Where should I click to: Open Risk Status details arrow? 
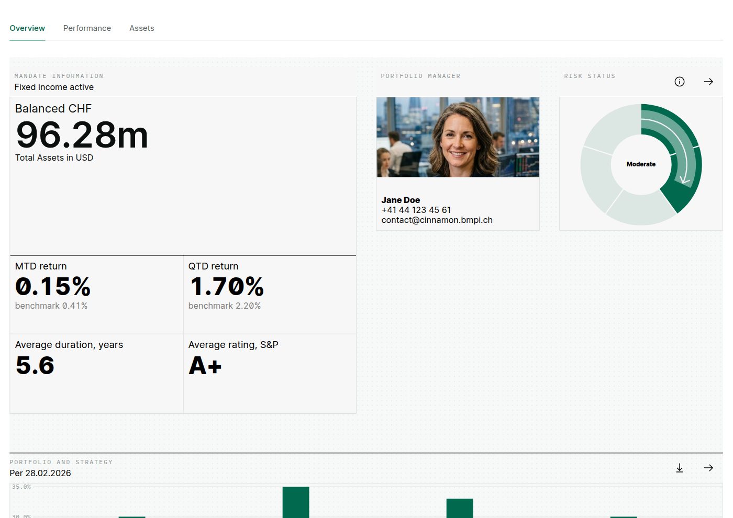(708, 82)
